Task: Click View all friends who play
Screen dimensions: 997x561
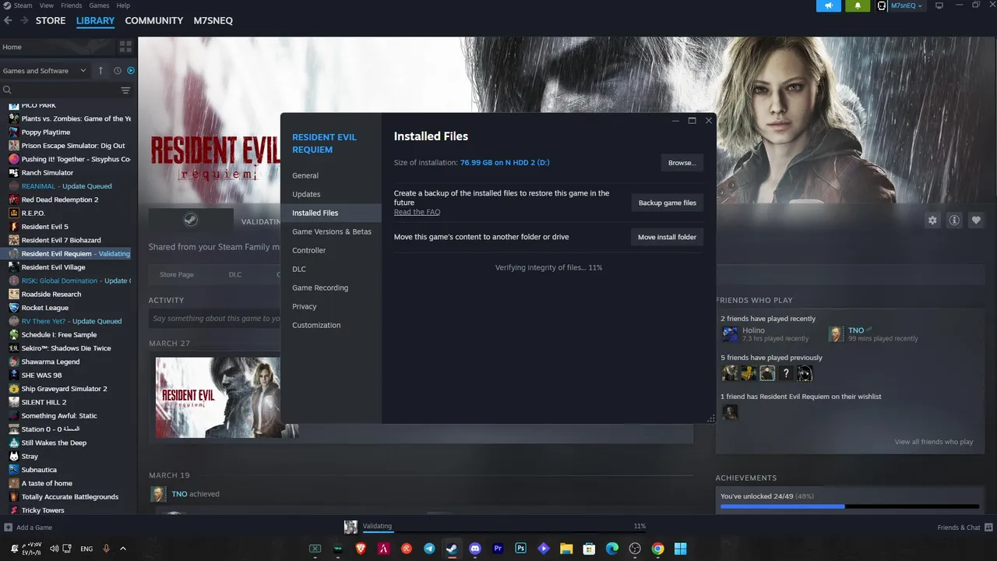Action: pyautogui.click(x=934, y=442)
